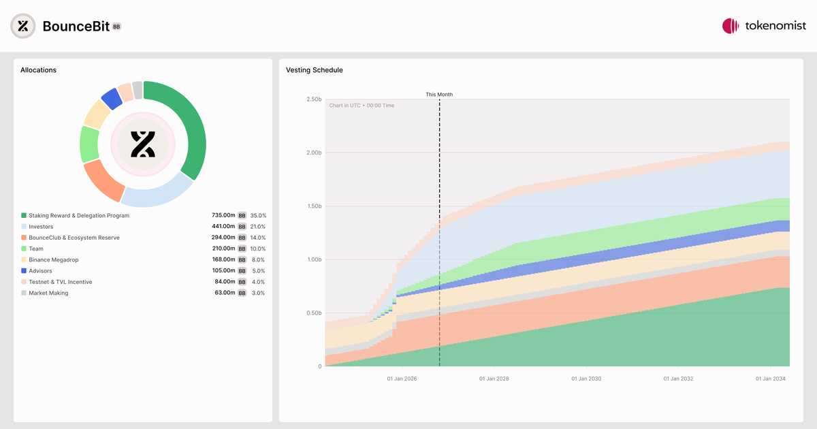Select the blue Advisors legend swatch
This screenshot has width=817, height=429.
[x=24, y=271]
